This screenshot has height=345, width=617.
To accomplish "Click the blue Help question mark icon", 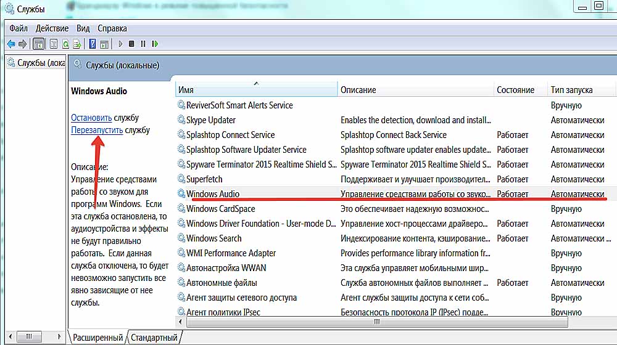I will [x=93, y=44].
